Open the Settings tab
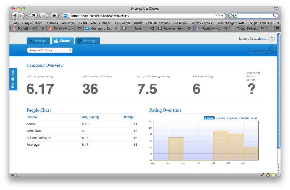Screen dimensions: 290x190 [x=87, y=41]
